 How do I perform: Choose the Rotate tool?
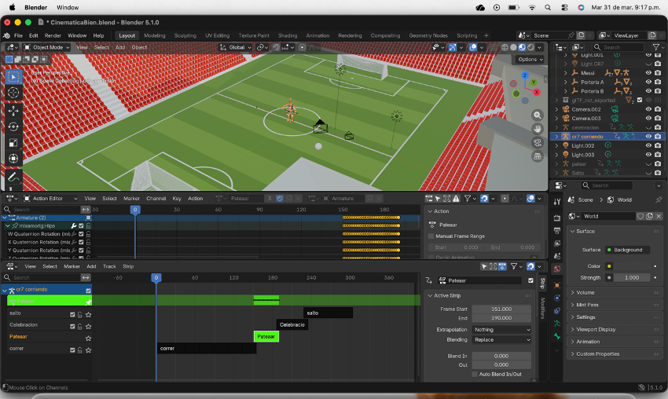click(13, 126)
